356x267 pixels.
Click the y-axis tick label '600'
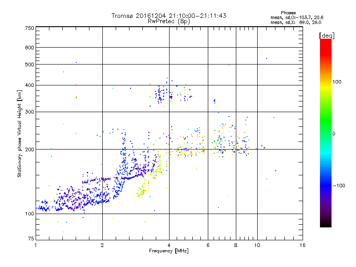pos(29,48)
